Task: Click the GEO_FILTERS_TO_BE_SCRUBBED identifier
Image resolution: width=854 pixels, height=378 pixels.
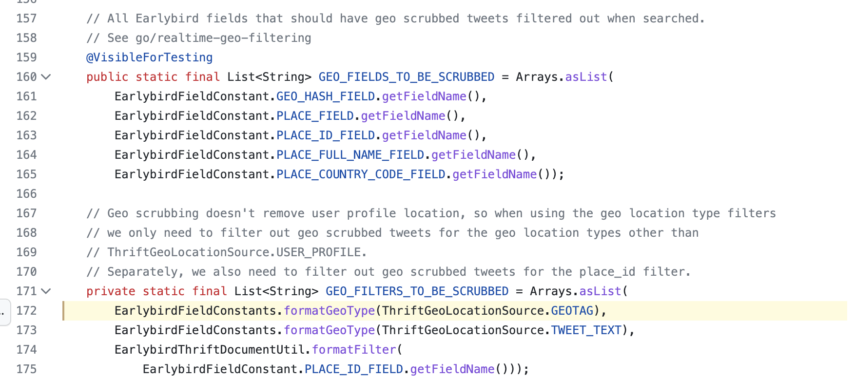Action: [417, 291]
